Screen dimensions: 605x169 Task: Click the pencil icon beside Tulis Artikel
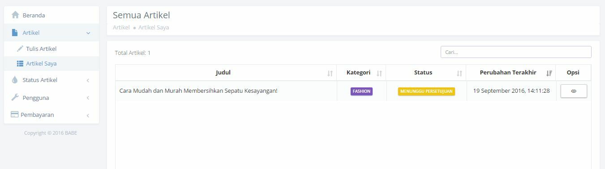pyautogui.click(x=20, y=49)
